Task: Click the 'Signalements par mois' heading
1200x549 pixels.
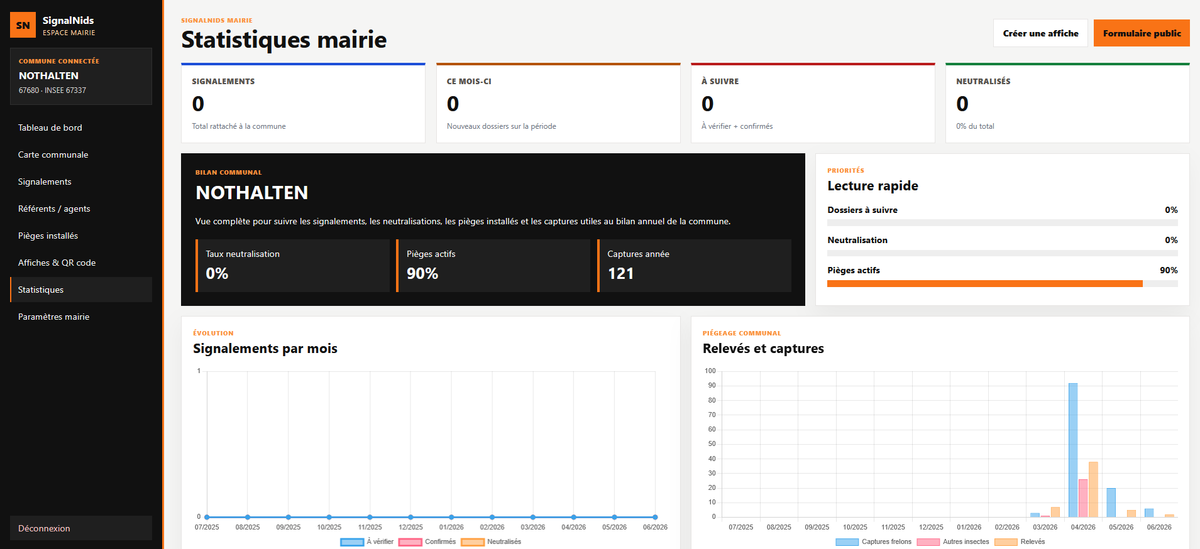Action: (x=265, y=349)
